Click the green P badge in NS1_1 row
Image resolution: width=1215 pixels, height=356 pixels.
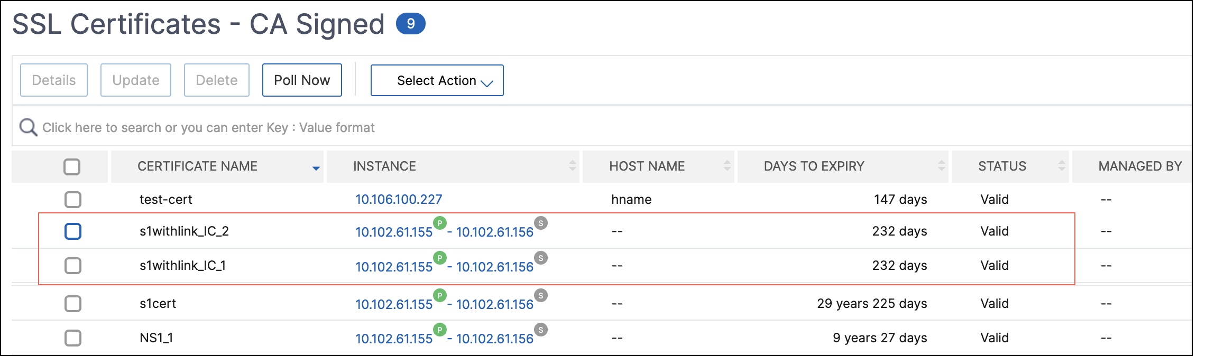[440, 330]
